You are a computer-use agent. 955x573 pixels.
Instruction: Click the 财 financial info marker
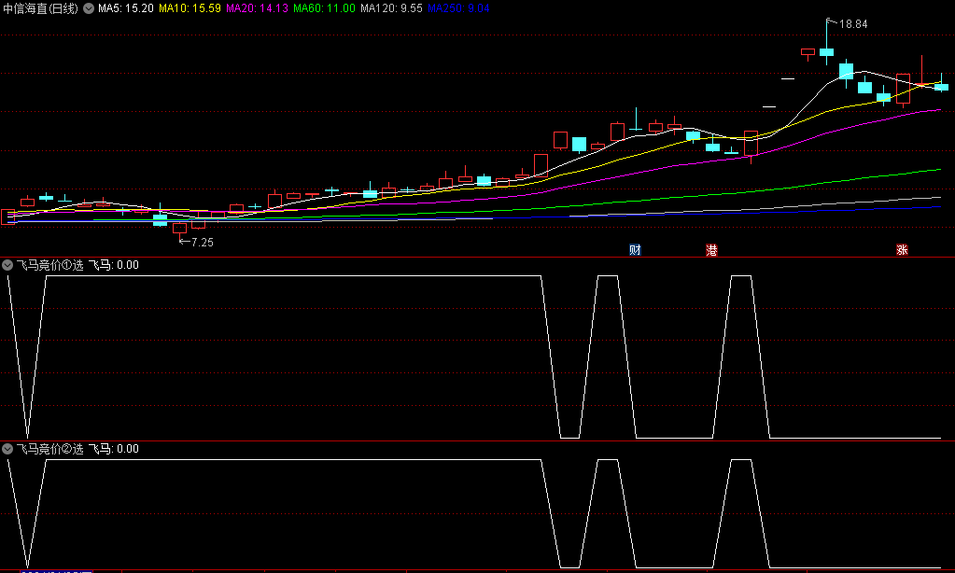coord(636,250)
